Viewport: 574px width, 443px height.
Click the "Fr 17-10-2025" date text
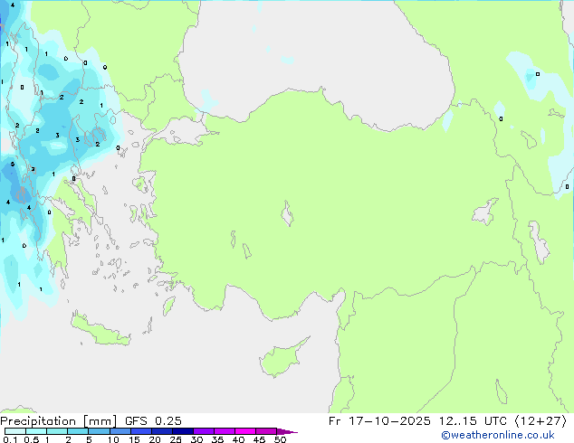pyautogui.click(x=379, y=421)
